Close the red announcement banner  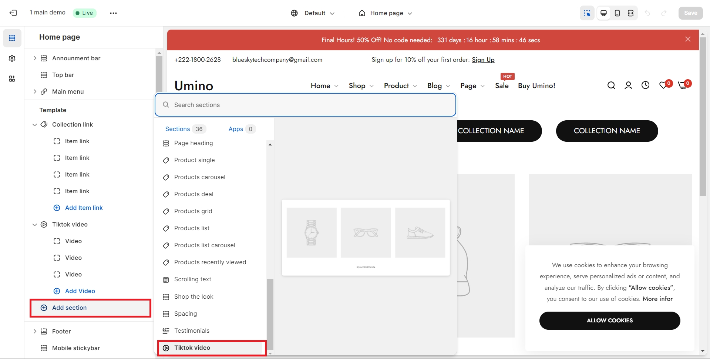[x=688, y=39]
